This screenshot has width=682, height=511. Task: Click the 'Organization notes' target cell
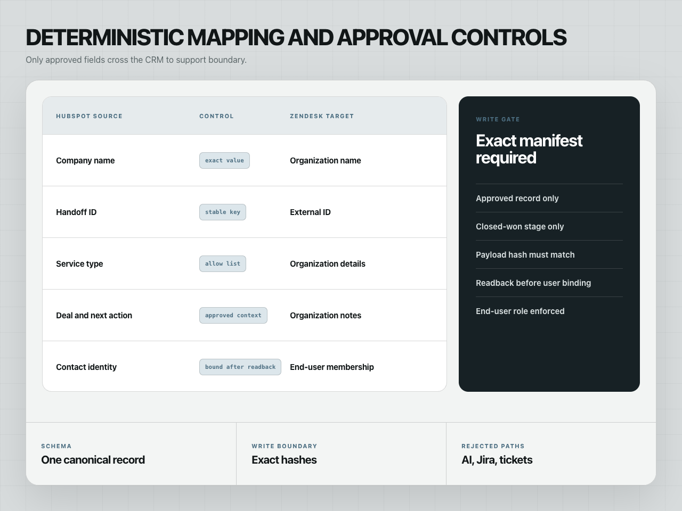326,315
